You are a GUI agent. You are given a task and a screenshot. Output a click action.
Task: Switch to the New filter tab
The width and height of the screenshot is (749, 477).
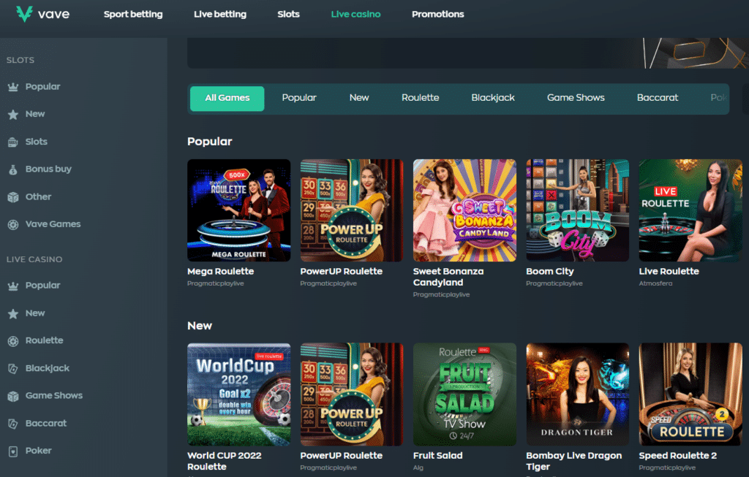(x=359, y=98)
